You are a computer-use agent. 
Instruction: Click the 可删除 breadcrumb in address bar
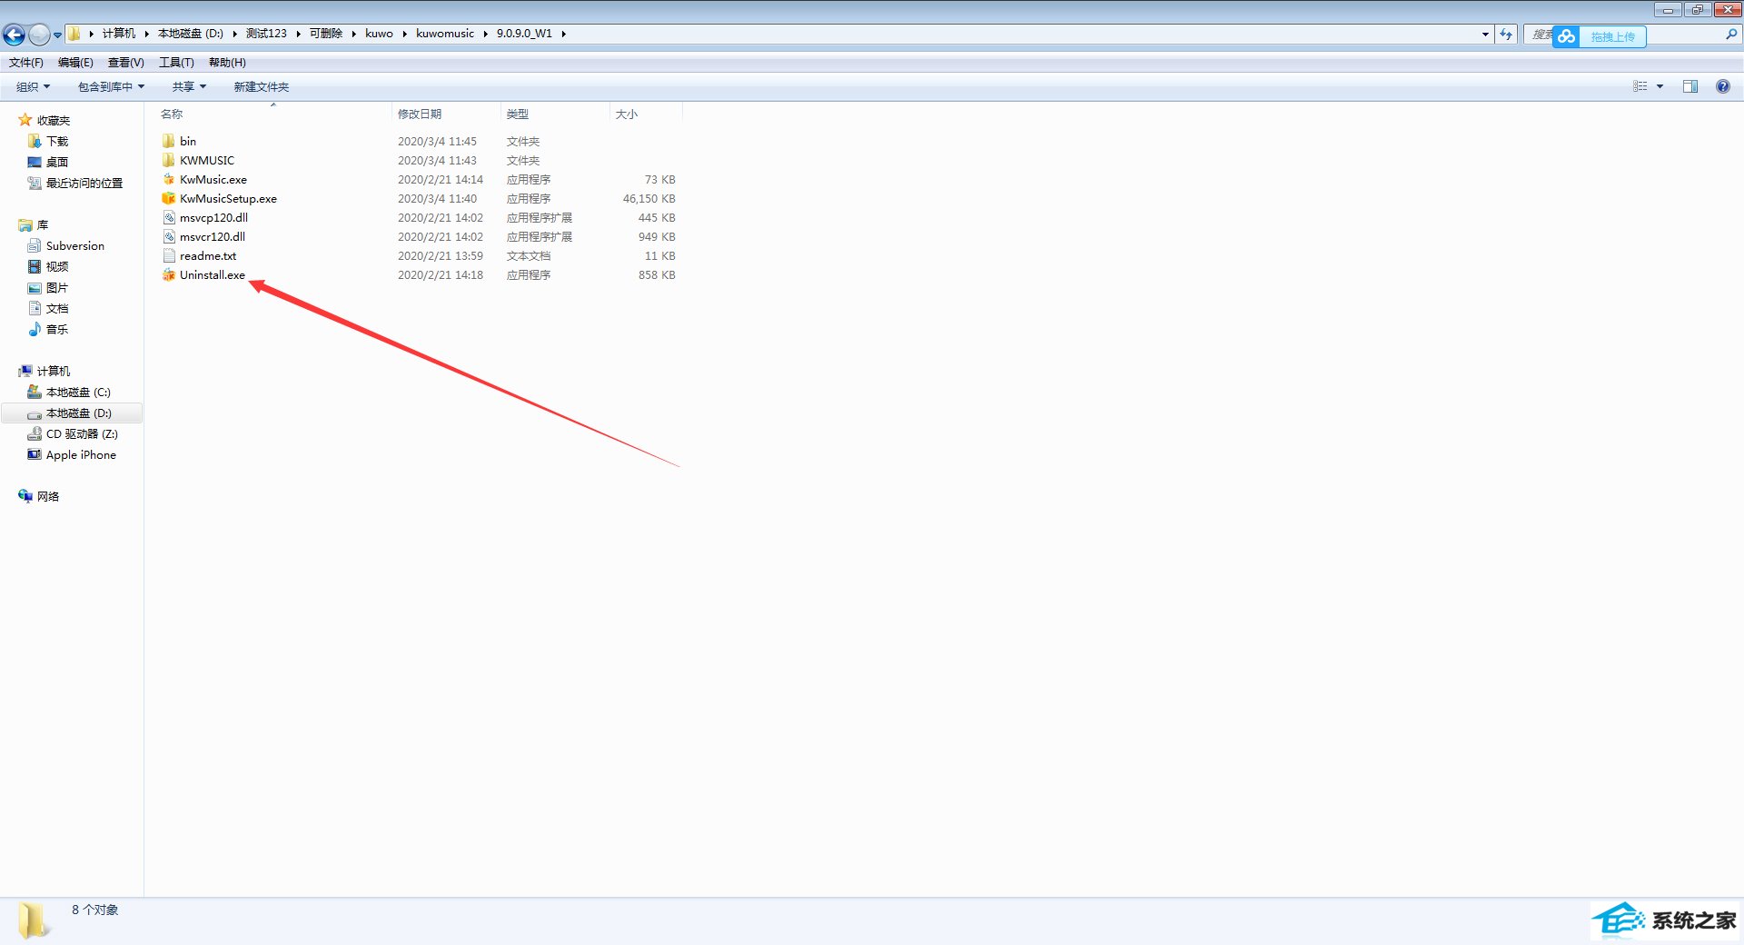click(326, 34)
